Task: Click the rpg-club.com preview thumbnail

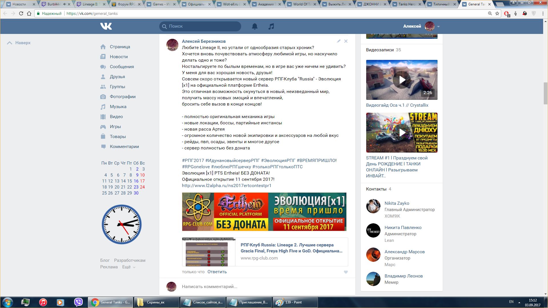Action: pyautogui.click(x=209, y=252)
